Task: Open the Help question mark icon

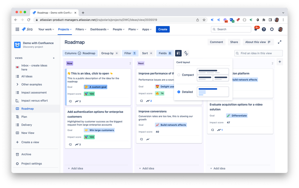Action: 264,29
